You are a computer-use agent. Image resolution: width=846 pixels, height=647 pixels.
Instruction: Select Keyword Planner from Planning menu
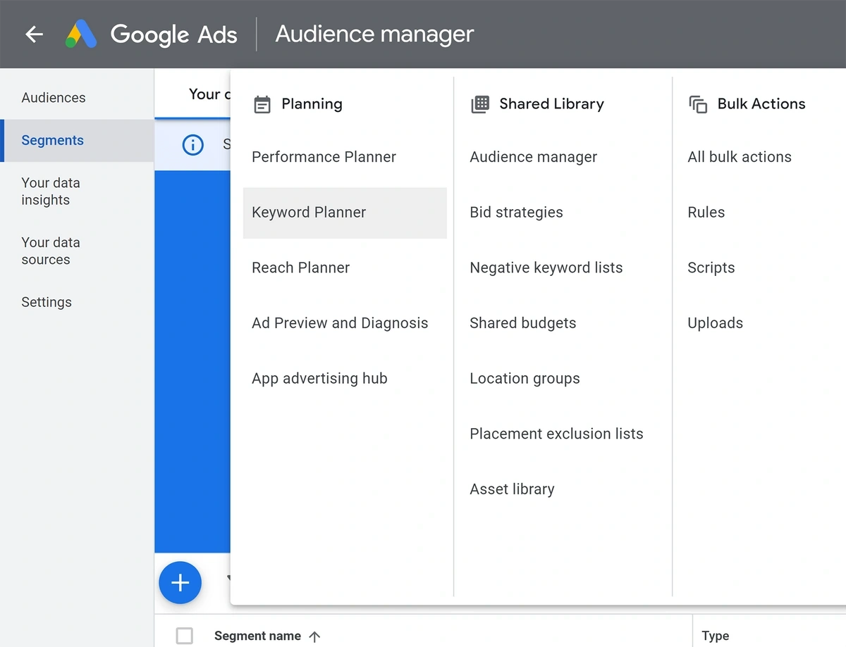coord(345,213)
